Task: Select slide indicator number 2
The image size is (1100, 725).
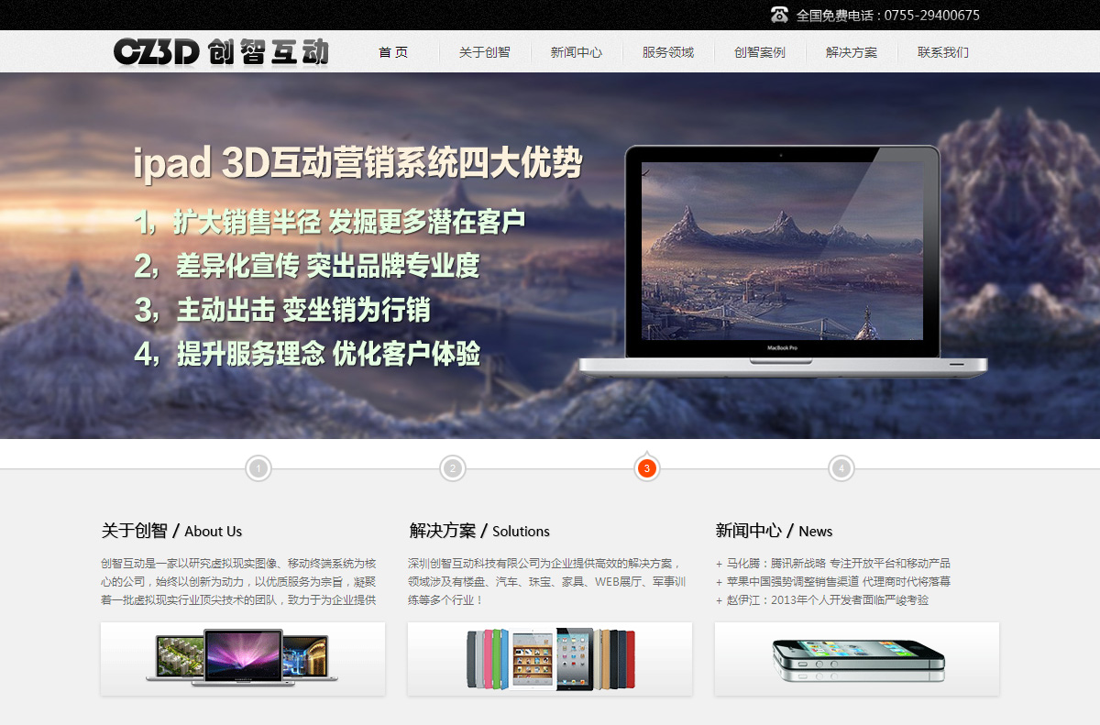Action: 452,469
